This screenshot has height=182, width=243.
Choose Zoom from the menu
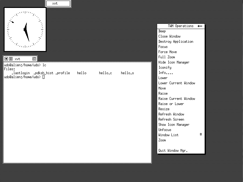click(x=181, y=140)
